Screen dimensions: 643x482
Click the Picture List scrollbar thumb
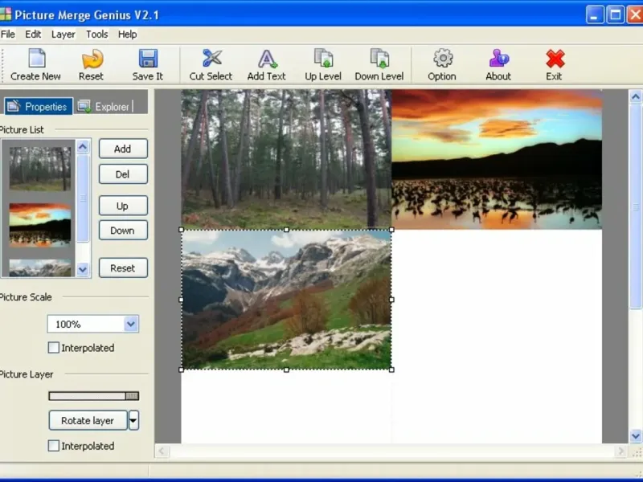(84, 198)
